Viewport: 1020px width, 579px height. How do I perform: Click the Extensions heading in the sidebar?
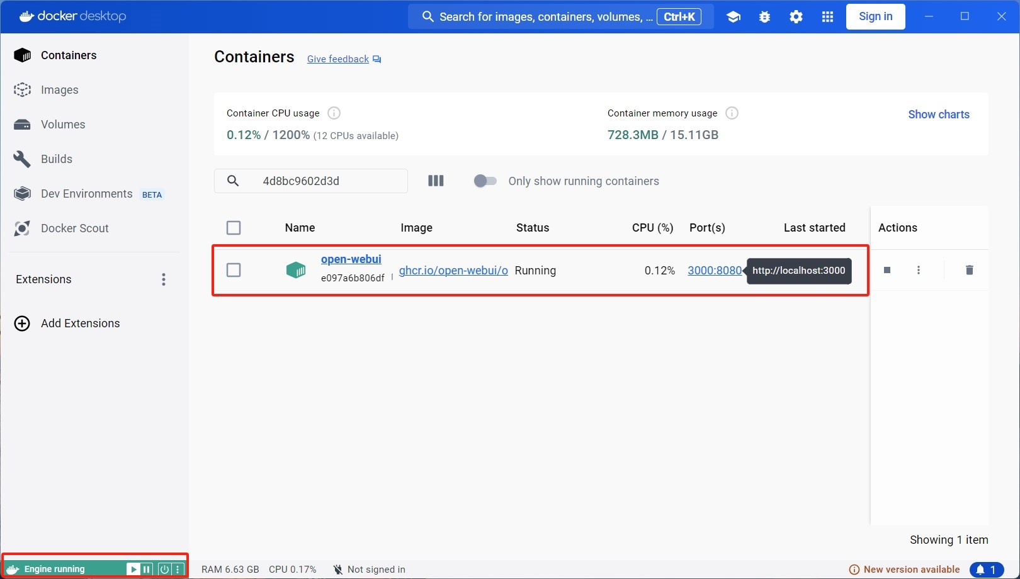[x=43, y=279]
